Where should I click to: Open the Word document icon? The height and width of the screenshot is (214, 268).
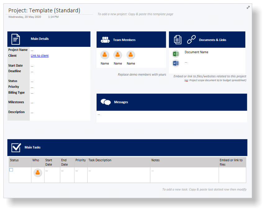pos(176,64)
